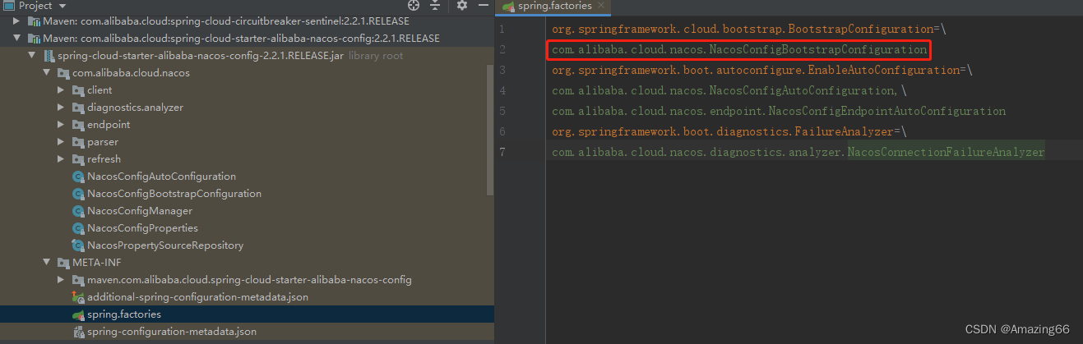Select spring.factories in the project tree
The image size is (1083, 344).
pos(123,314)
